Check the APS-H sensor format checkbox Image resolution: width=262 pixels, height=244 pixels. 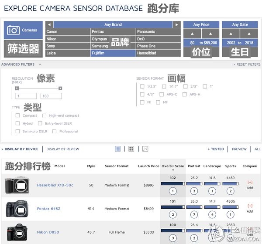pyautogui.click(x=184, y=94)
